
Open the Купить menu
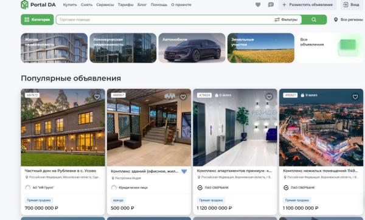(70, 5)
